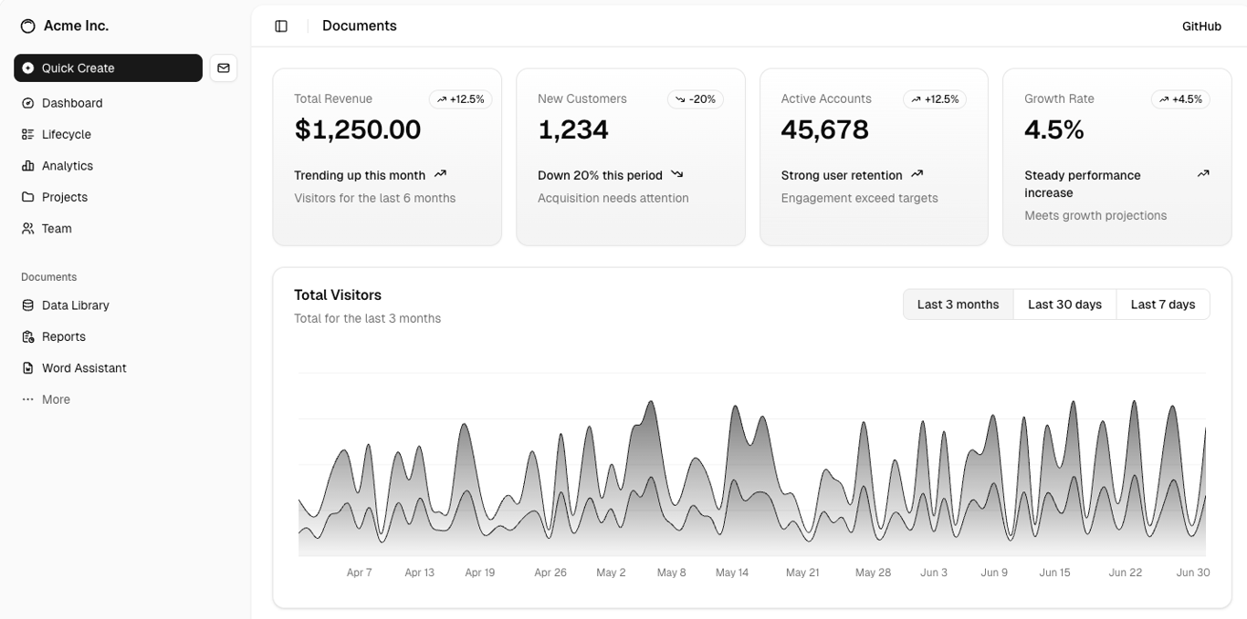Click the visitors chart at May 14
Image resolution: width=1247 pixels, height=619 pixels.
pos(732,474)
